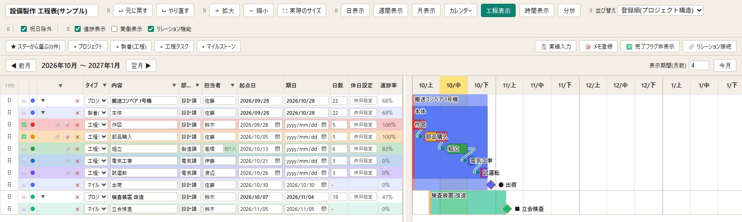
Task: Open calendar picker for 立会検査 due date
Action: (x=324, y=209)
